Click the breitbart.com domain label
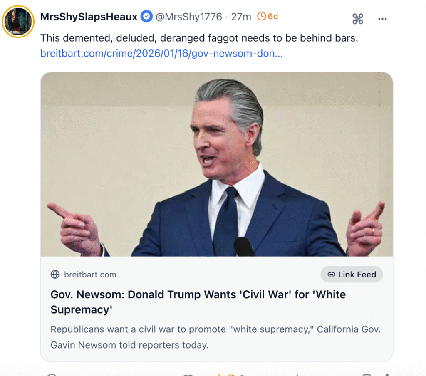The image size is (426, 376). (x=90, y=275)
